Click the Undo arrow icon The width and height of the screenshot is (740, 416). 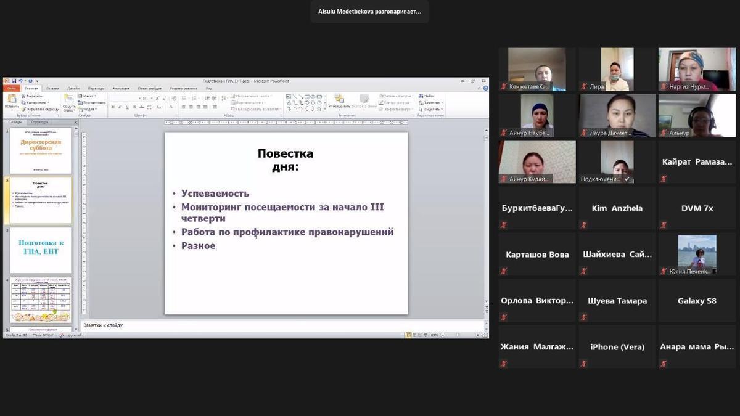tap(19, 81)
